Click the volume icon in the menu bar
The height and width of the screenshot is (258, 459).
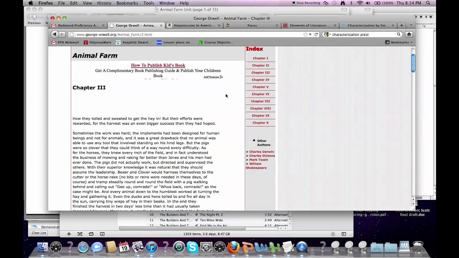point(368,3)
